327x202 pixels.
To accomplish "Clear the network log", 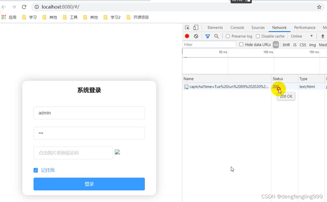I will pos(196,36).
